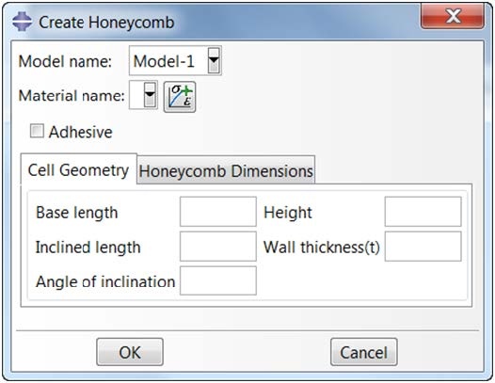Select the Cell Geometry tab

pyautogui.click(x=78, y=169)
